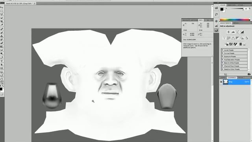The height and width of the screenshot is (142, 252).
Task: Add a Vibrance adjustment
Action: point(224,38)
